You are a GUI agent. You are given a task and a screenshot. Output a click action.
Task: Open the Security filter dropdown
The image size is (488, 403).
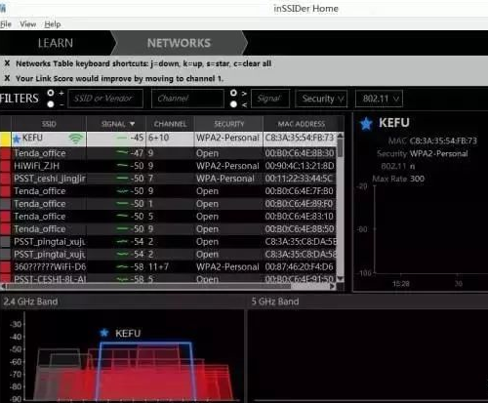[x=321, y=99]
